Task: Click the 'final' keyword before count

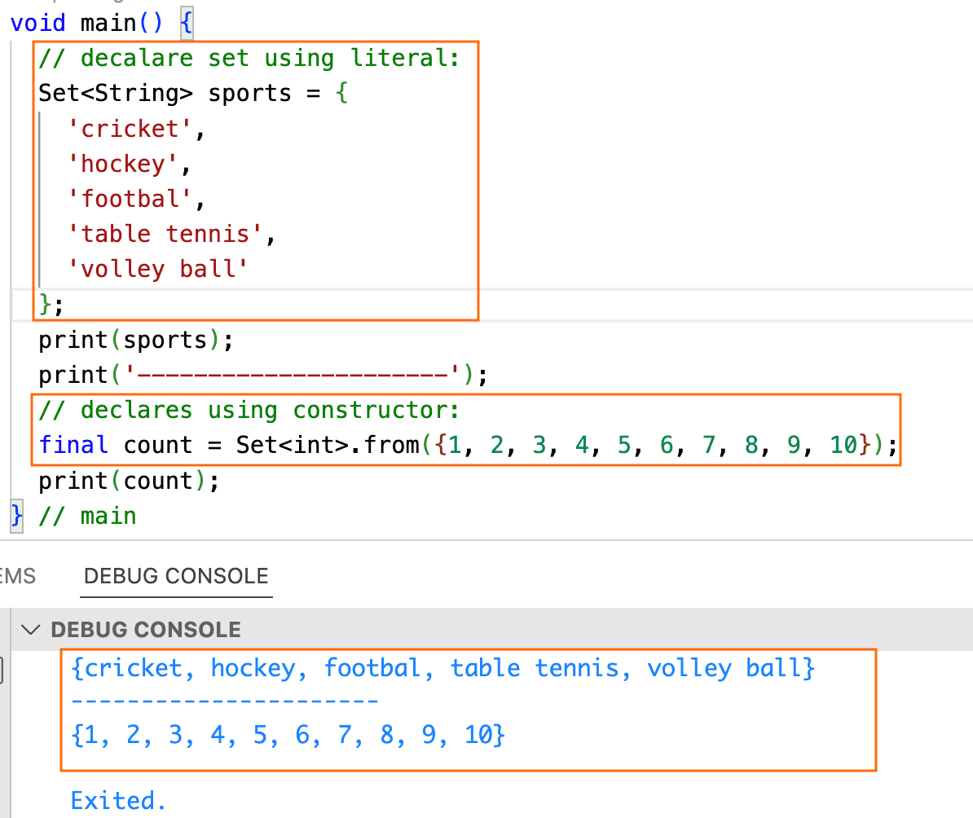Action: 73,445
